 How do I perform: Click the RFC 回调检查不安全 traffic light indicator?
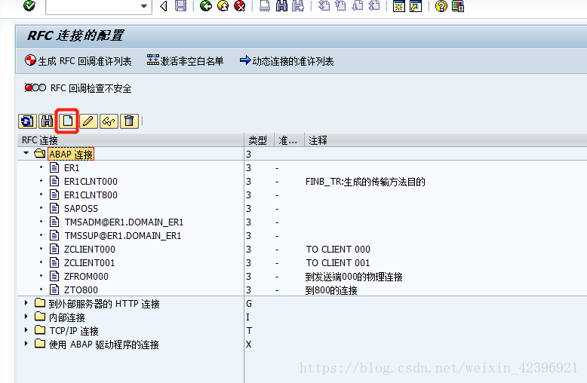click(35, 88)
